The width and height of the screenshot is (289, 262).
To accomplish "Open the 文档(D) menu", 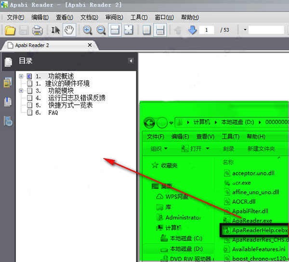I will [x=89, y=17].
